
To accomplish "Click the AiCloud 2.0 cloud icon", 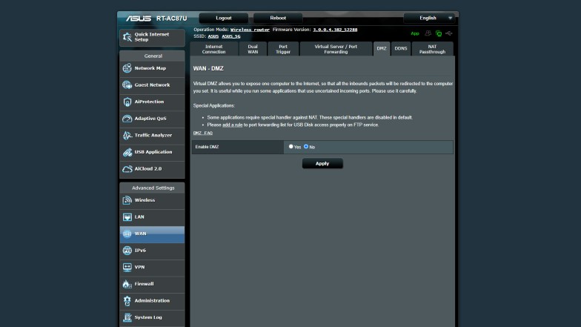I will [127, 169].
